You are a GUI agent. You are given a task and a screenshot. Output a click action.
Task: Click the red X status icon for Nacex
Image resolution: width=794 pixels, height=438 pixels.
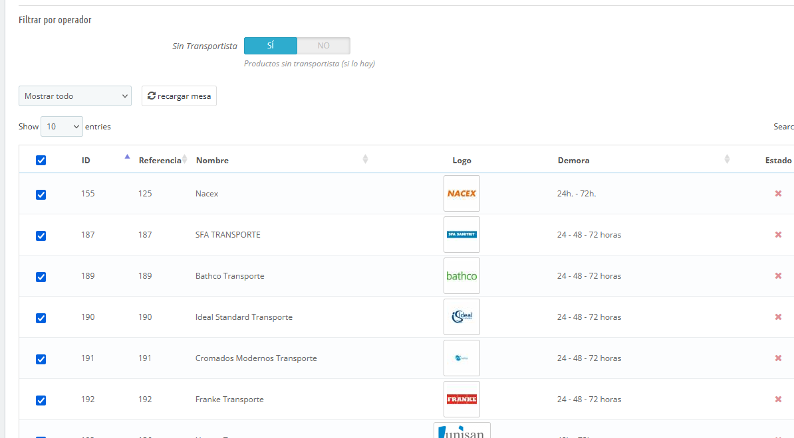point(778,194)
